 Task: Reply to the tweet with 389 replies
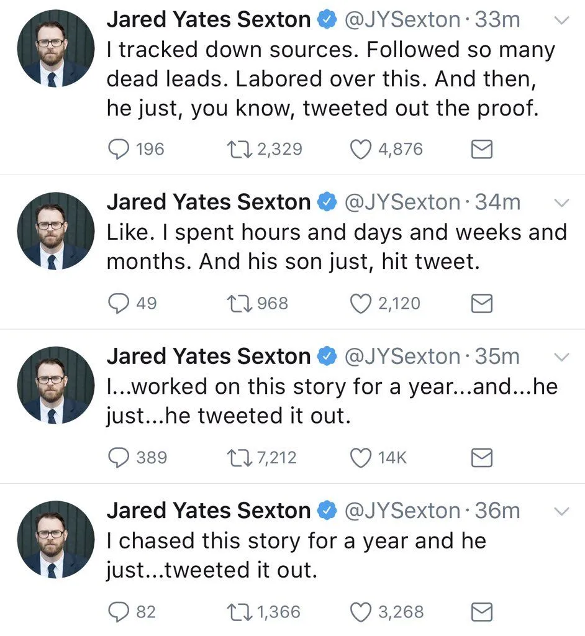(118, 458)
